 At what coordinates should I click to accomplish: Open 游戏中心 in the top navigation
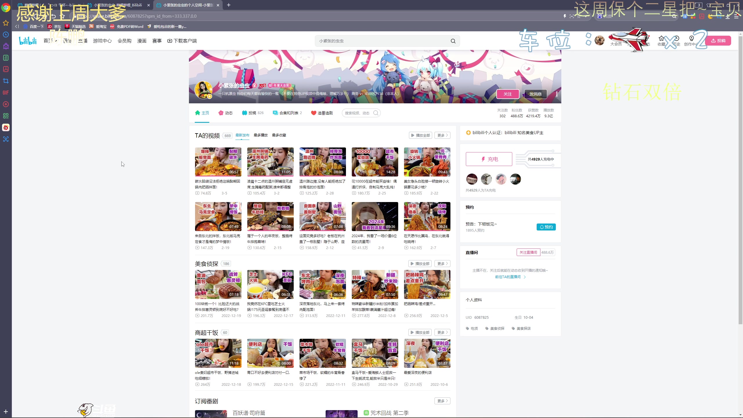click(102, 41)
